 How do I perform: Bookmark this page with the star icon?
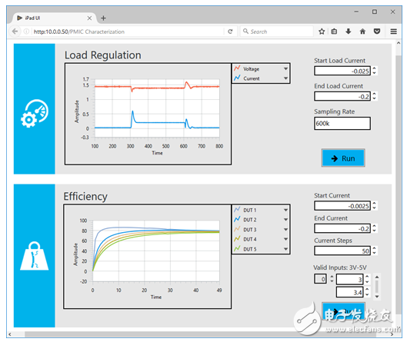(322, 32)
